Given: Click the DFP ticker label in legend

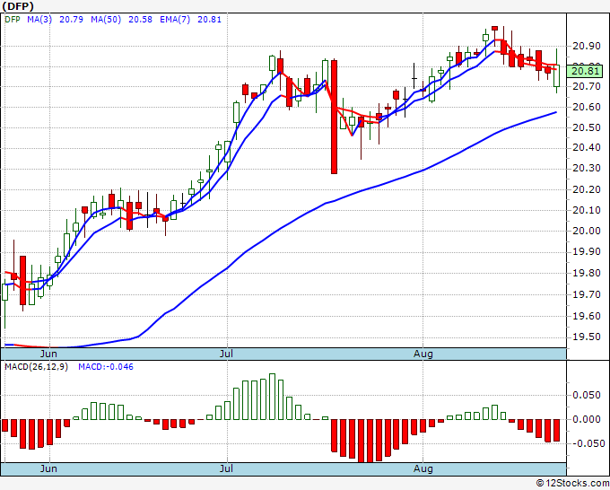Looking at the screenshot, I should pos(12,19).
